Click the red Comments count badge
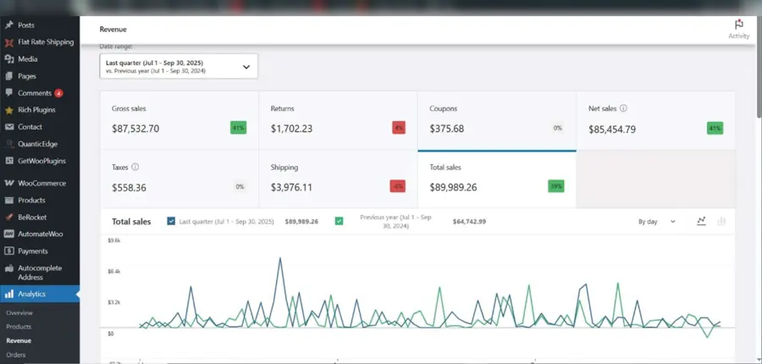The height and width of the screenshot is (364, 762). pyautogui.click(x=58, y=93)
